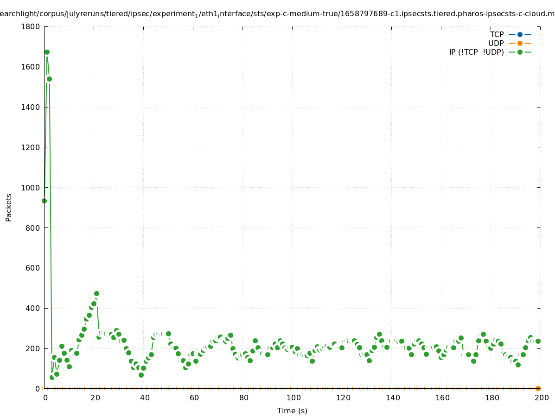Select the green local peak point near 20 seconds
Image resolution: width=555 pixels, height=417 pixels.
coord(96,293)
